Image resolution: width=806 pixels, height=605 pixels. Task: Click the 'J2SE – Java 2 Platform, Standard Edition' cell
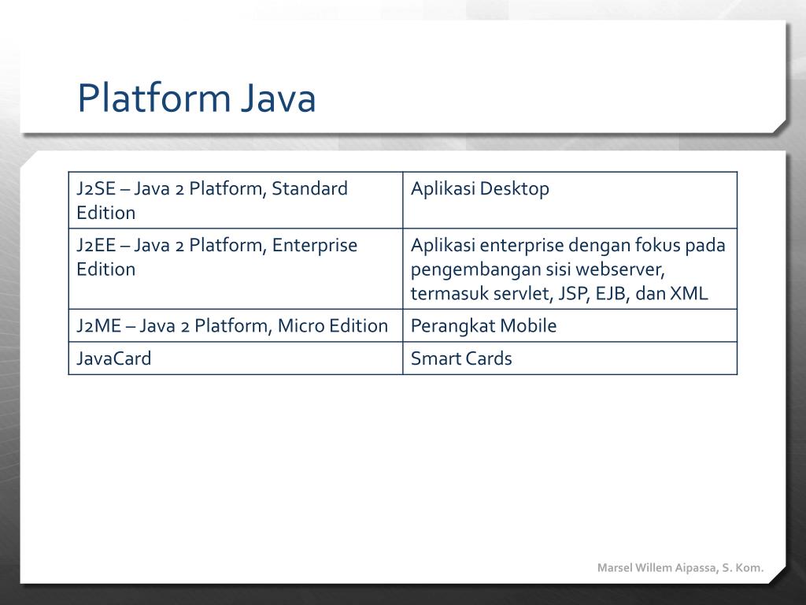click(x=235, y=200)
